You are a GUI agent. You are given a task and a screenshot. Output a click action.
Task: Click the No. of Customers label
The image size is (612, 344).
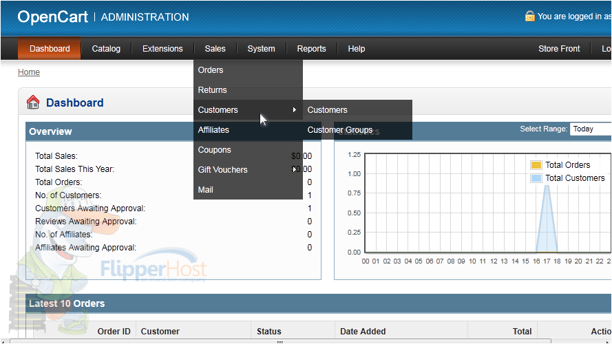point(68,195)
